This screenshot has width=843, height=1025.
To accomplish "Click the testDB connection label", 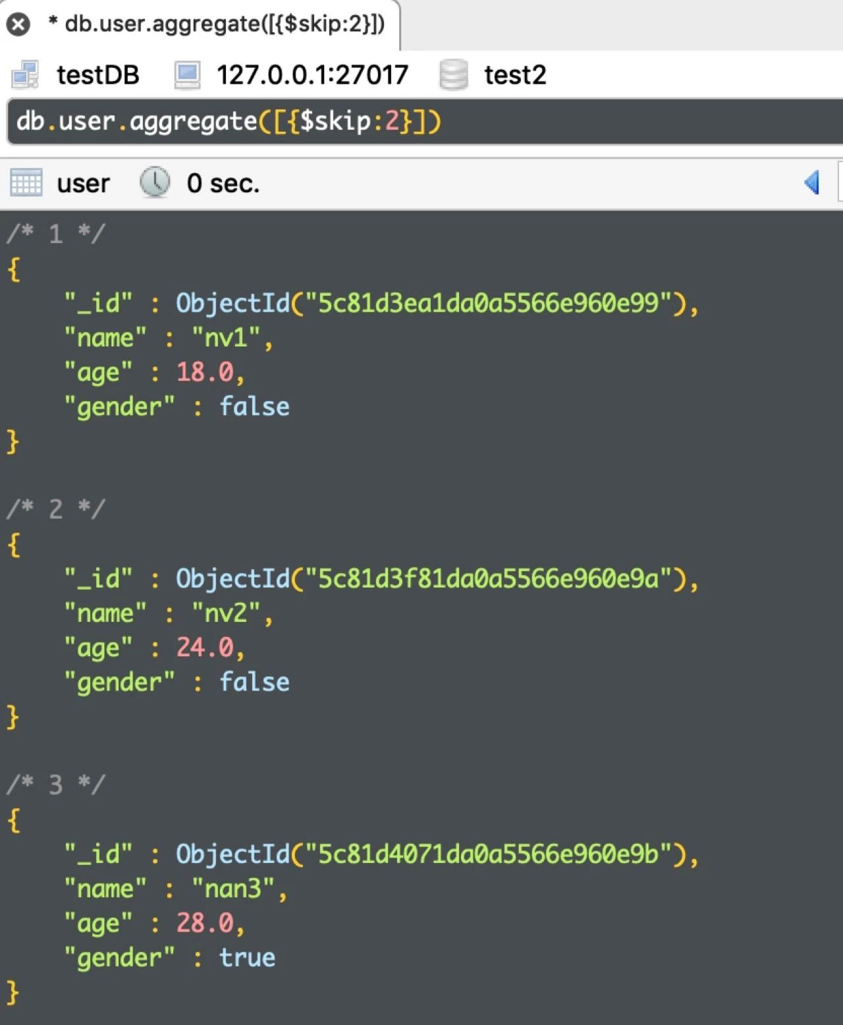I will tap(98, 75).
